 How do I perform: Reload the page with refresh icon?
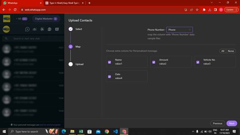[15, 10]
